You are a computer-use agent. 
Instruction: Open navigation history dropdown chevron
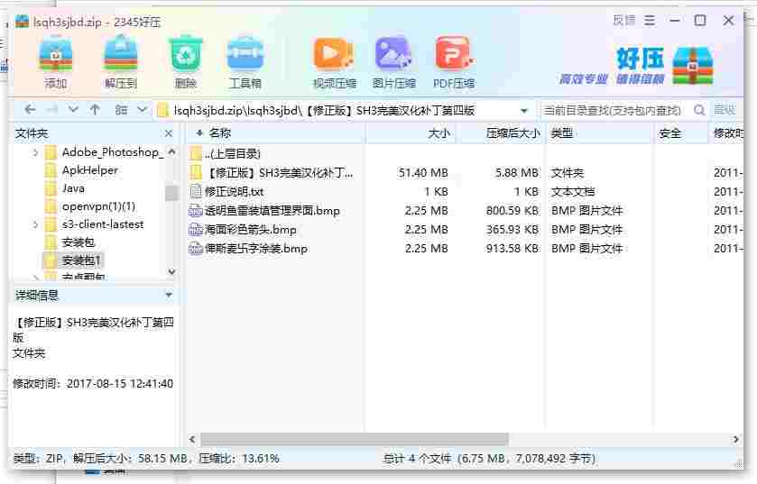pos(73,110)
